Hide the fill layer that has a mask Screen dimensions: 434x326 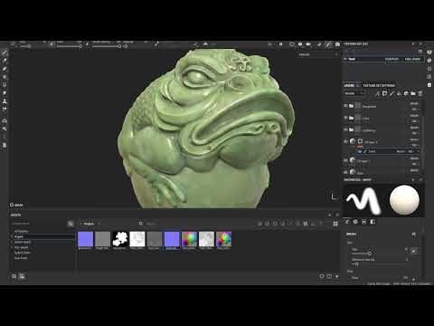coord(345,141)
